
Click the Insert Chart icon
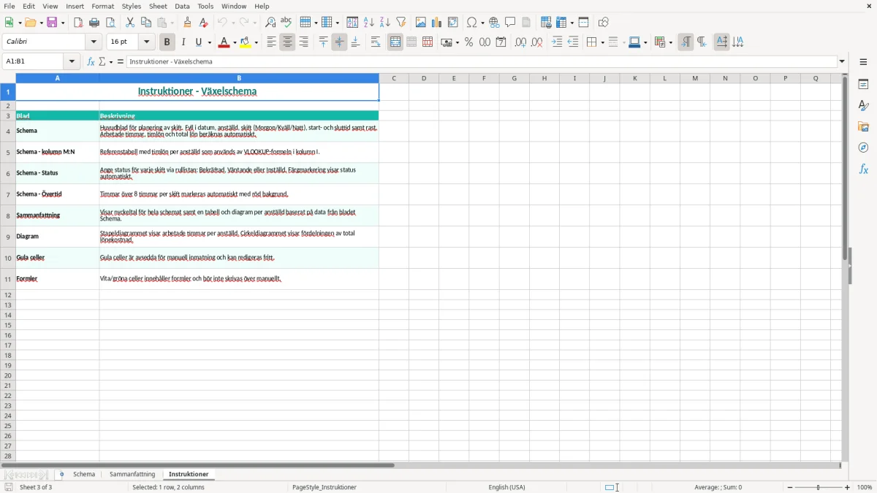pos(436,23)
